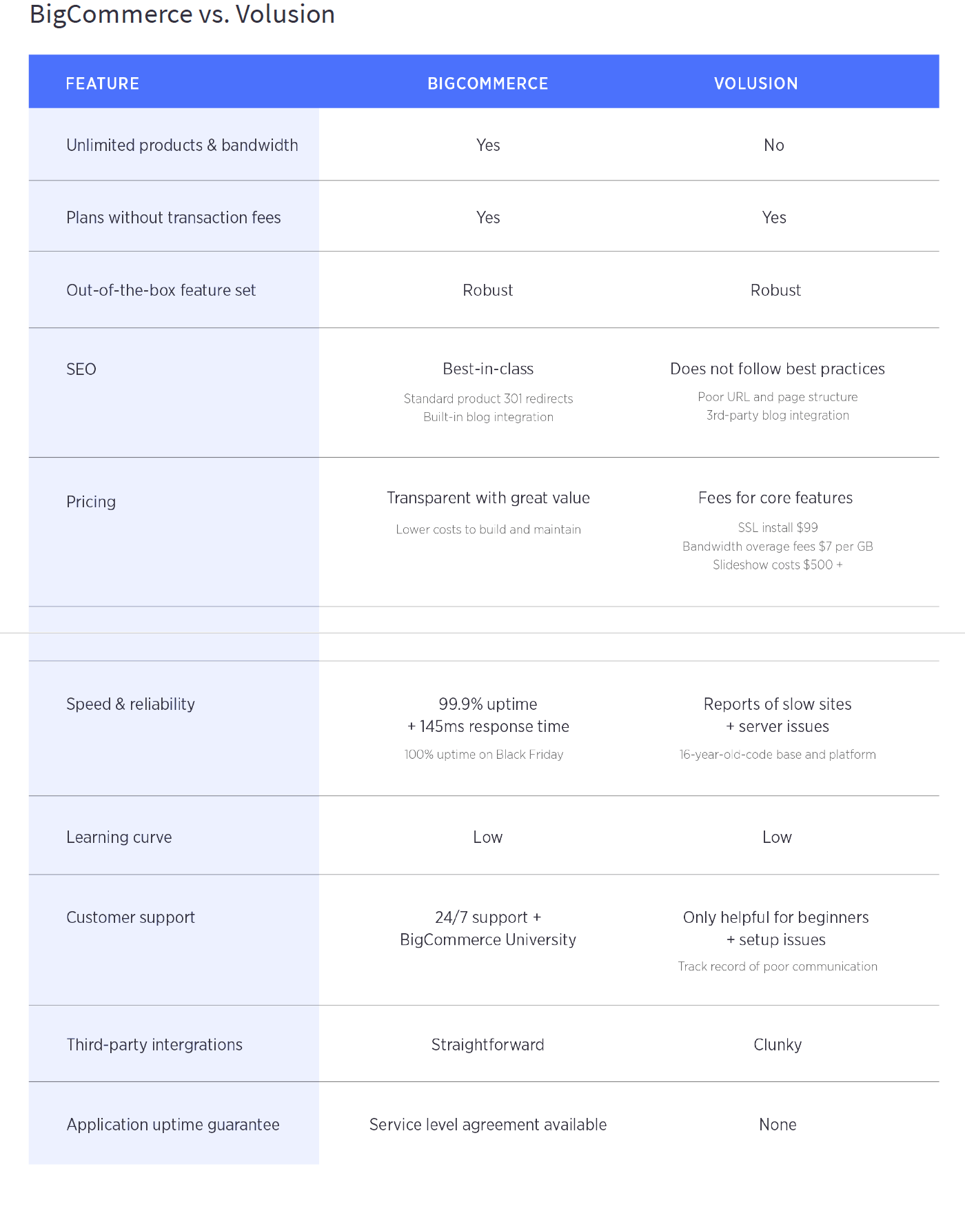Select the BIGCOMMERCE column header
Viewport: 965px width, 1222px height.
[487, 83]
